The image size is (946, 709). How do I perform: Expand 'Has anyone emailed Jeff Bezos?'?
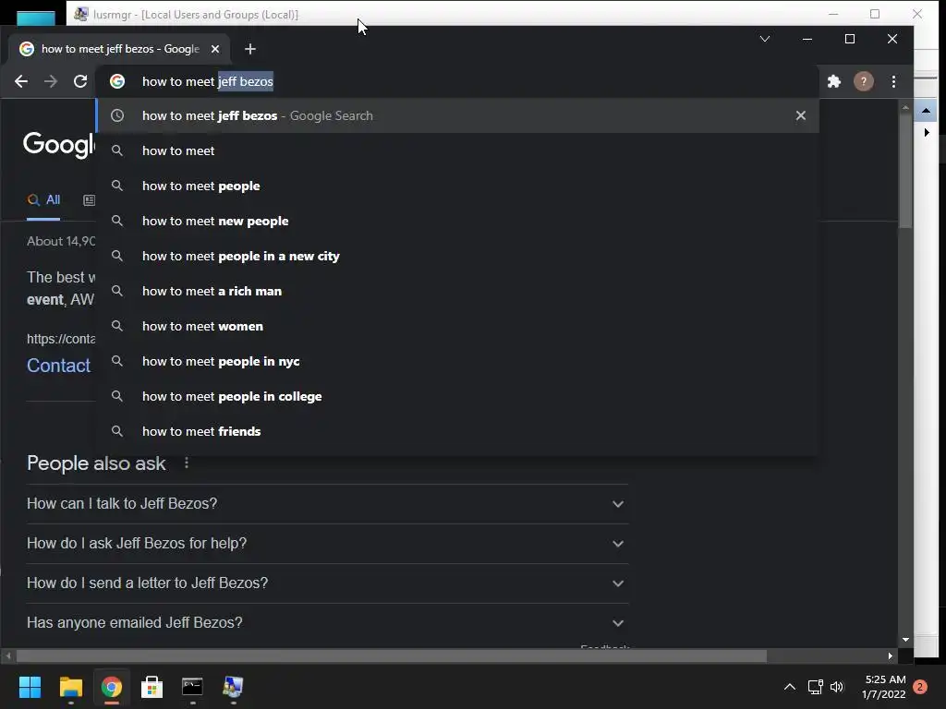pos(327,623)
